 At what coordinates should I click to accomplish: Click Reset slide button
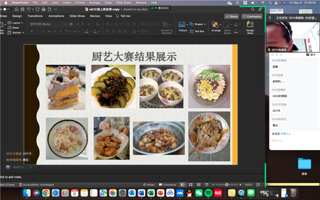click(13, 28)
